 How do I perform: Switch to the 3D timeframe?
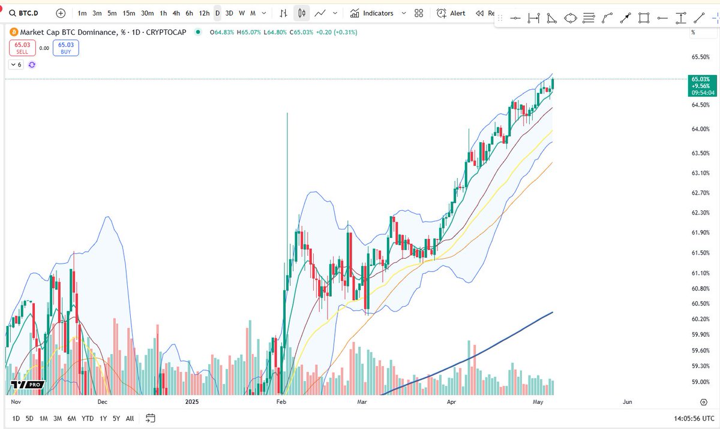229,13
